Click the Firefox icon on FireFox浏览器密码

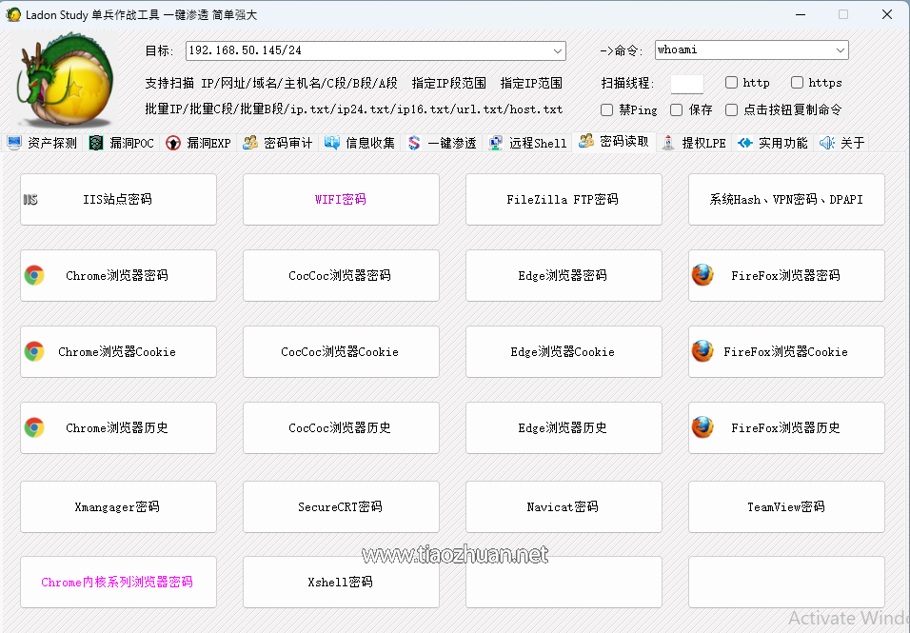click(702, 276)
